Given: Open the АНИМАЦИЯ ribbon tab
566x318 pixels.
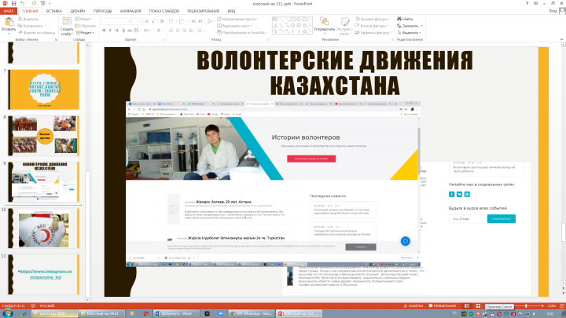Looking at the screenshot, I should pos(130,11).
